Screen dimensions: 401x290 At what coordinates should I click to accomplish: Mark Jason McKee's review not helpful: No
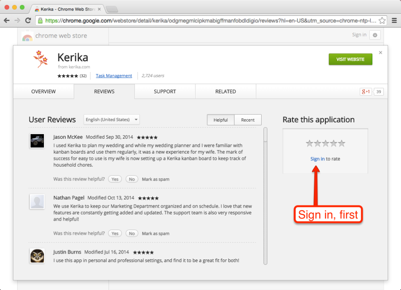[132, 179]
